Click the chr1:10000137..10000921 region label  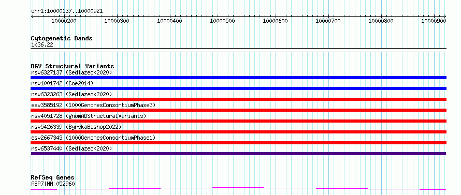67,11
